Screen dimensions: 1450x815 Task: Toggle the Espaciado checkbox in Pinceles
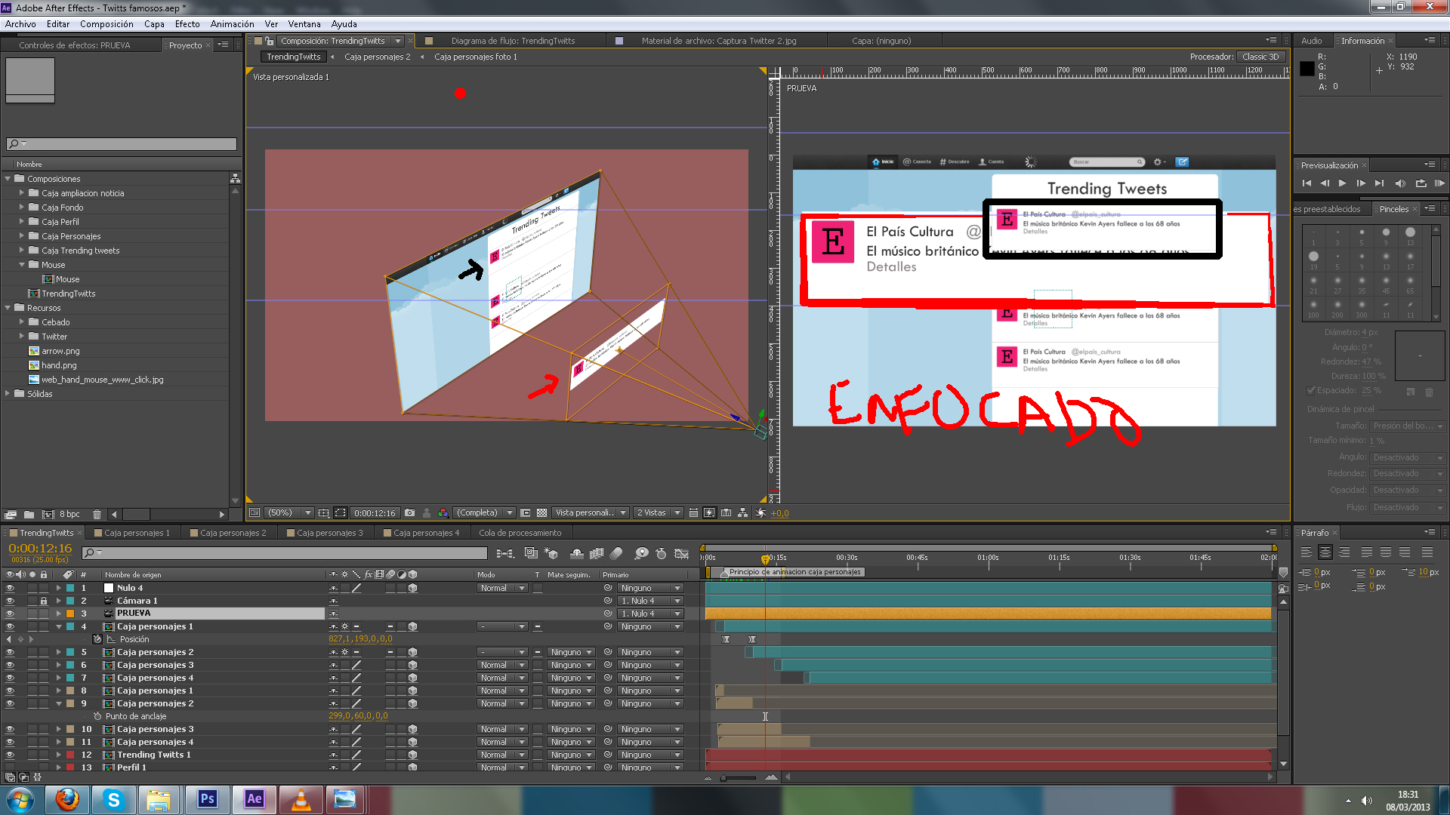[x=1311, y=391]
